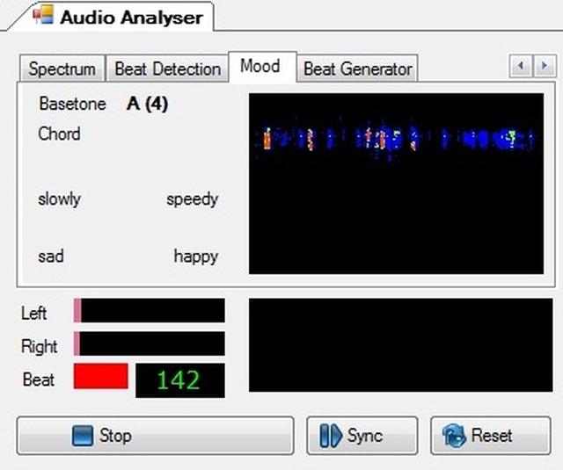Switch to the Spectrum tab
The image size is (563, 470).
[62, 69]
